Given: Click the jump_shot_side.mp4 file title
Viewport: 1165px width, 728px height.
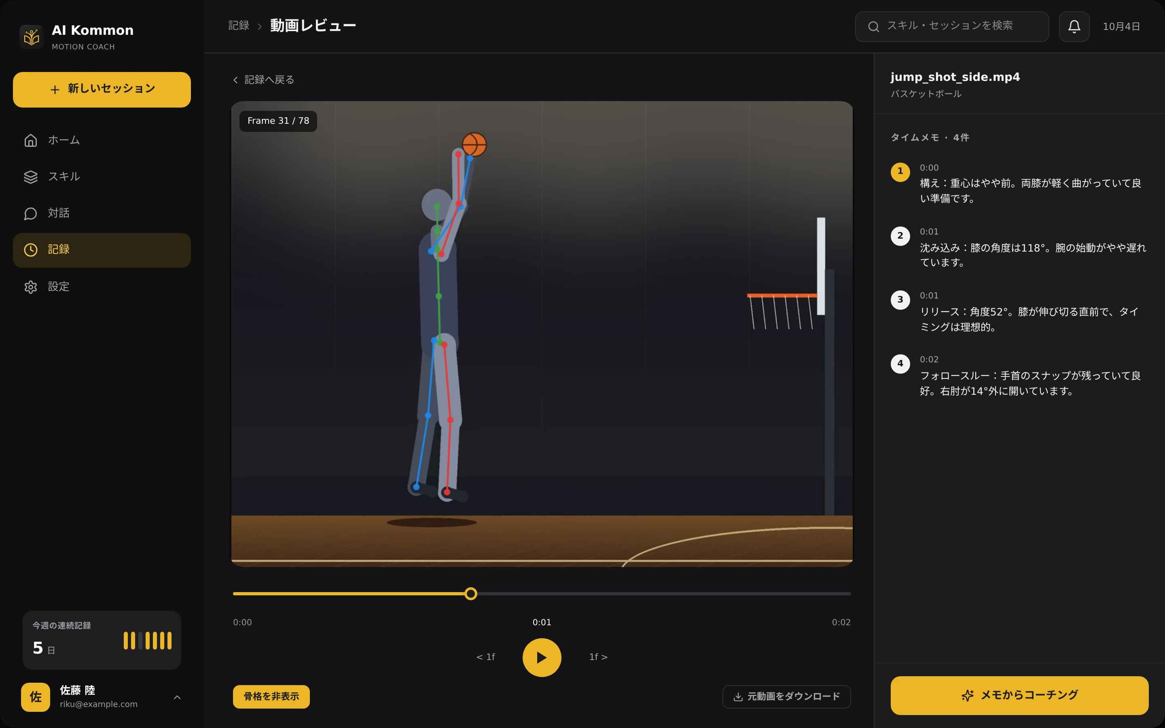Looking at the screenshot, I should point(955,77).
